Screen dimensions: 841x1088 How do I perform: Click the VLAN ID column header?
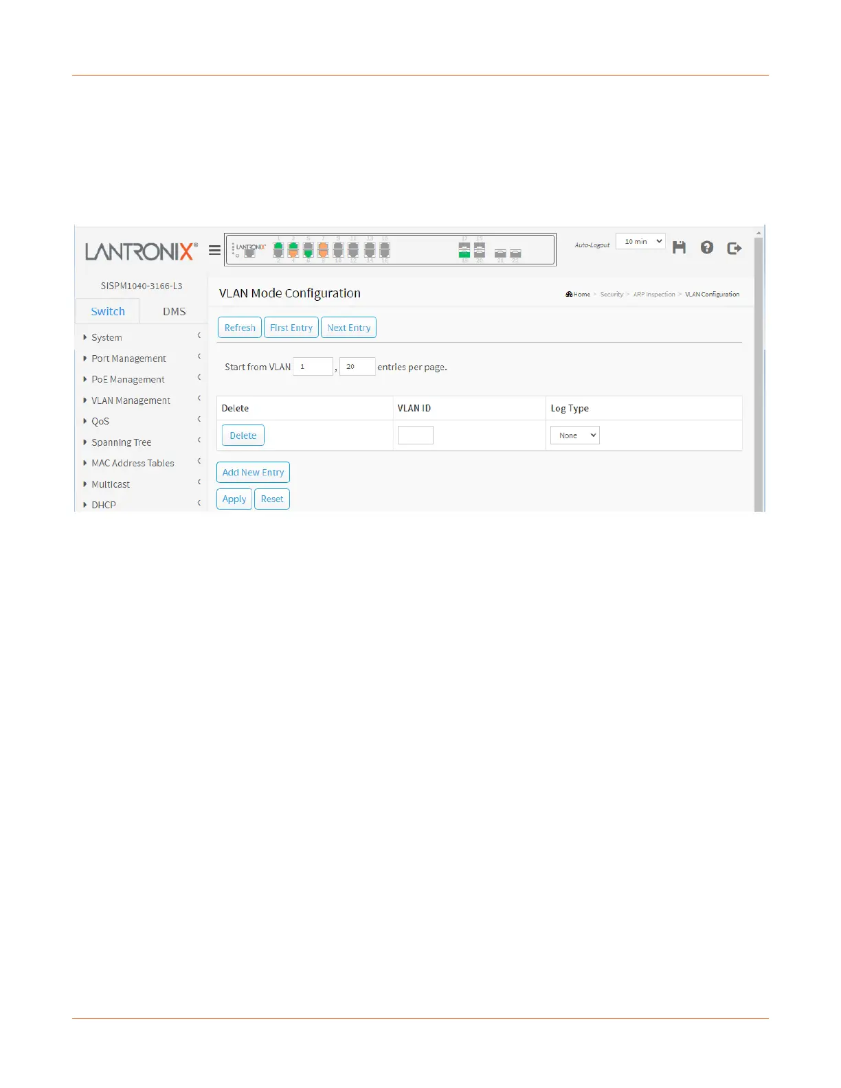[x=414, y=408]
